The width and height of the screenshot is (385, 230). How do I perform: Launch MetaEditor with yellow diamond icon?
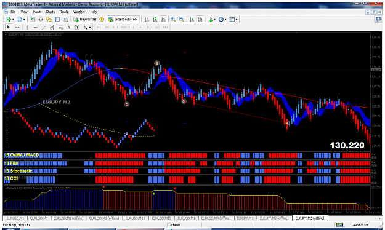point(102,19)
